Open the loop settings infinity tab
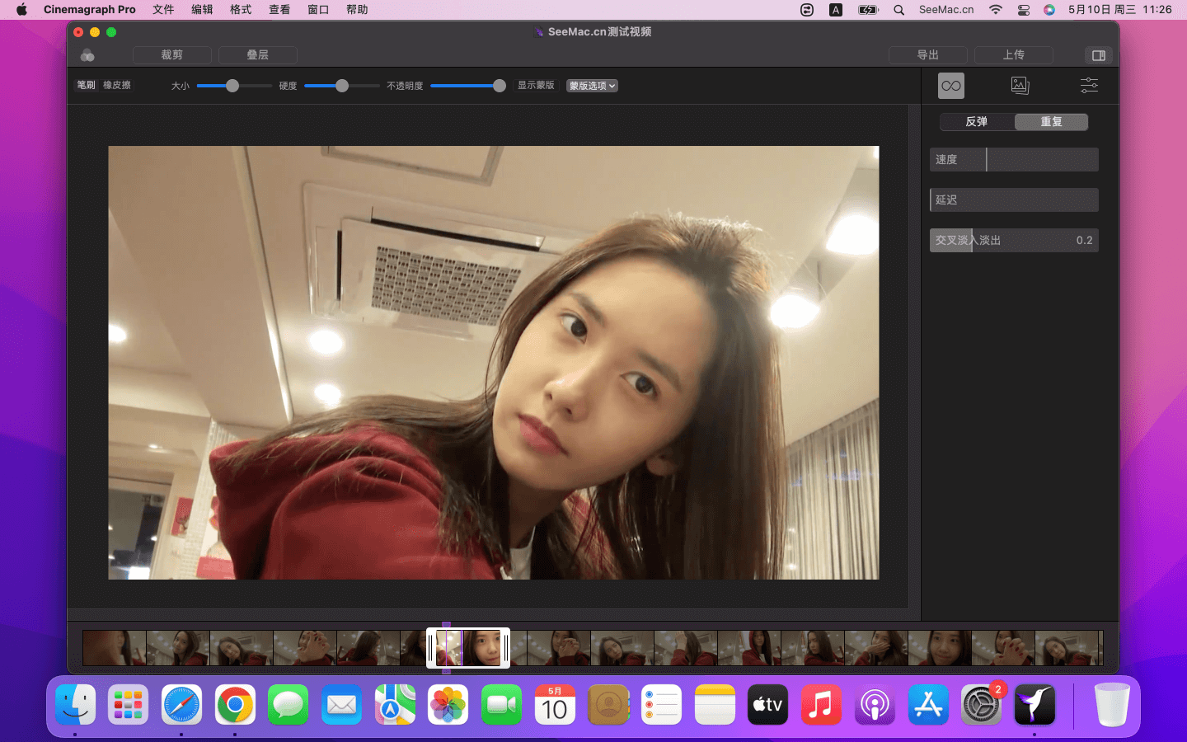The image size is (1187, 742). pyautogui.click(x=951, y=86)
